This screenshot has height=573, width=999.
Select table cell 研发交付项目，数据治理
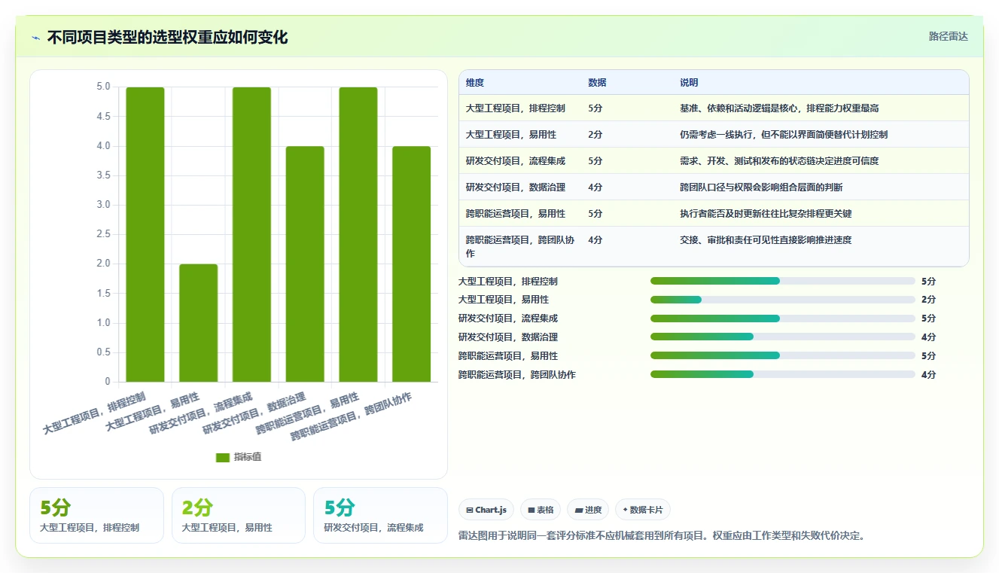click(516, 187)
